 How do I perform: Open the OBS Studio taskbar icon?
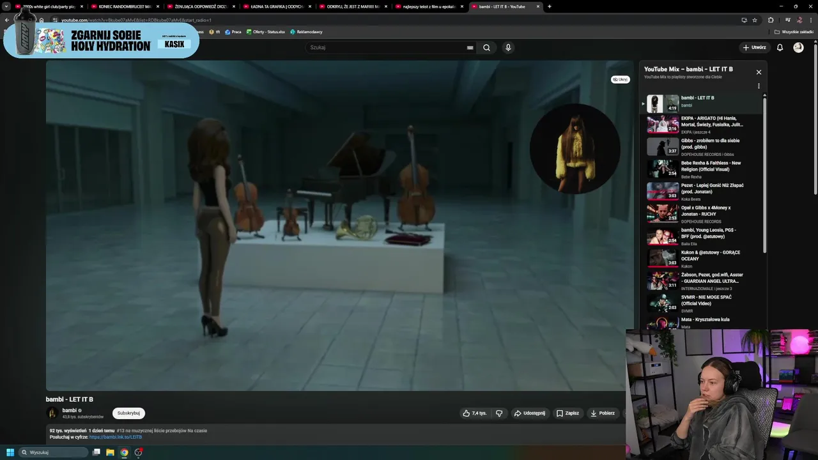point(138,452)
